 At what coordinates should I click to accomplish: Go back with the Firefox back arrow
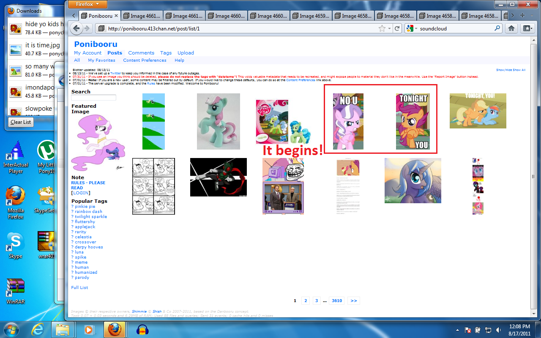[77, 29]
